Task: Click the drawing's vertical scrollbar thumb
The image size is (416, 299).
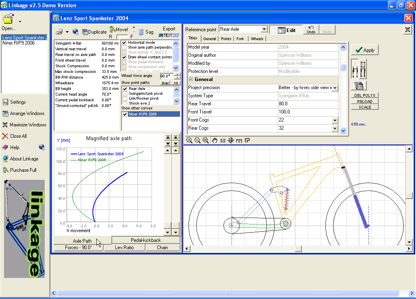Action: [409, 195]
